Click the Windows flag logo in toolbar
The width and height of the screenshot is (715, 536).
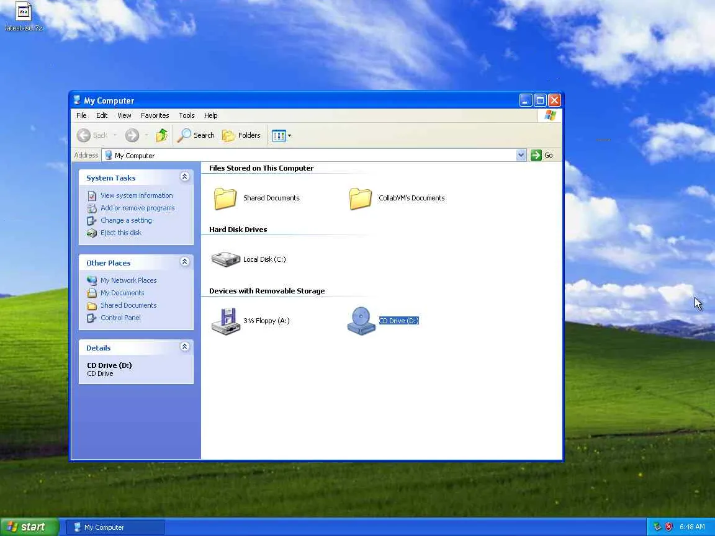[x=550, y=115]
